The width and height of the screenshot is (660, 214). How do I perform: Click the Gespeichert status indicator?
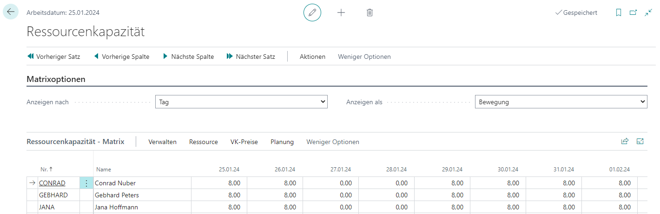point(576,13)
